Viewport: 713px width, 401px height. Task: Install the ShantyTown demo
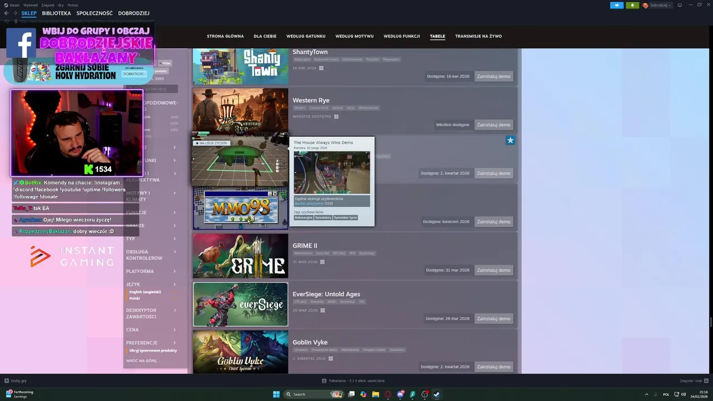(494, 76)
